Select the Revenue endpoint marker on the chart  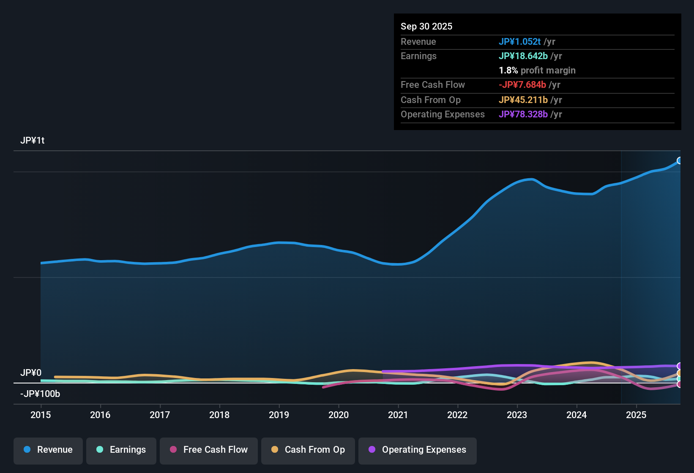pyautogui.click(x=680, y=160)
